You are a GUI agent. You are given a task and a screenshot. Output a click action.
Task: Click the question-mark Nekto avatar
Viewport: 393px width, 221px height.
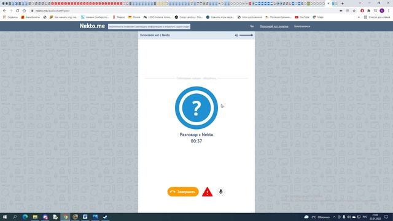pos(196,108)
